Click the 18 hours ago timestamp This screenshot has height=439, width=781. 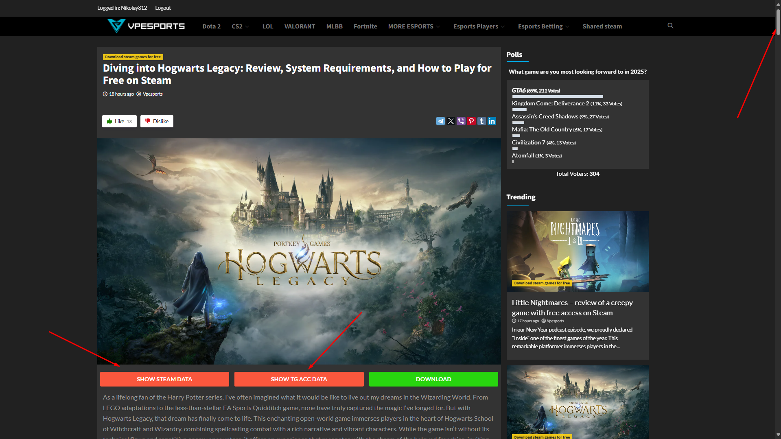pyautogui.click(x=121, y=94)
